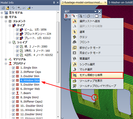The image size is (133, 119).
Task: Click the クエリ selection mode icon
Action: click(x=75, y=37)
